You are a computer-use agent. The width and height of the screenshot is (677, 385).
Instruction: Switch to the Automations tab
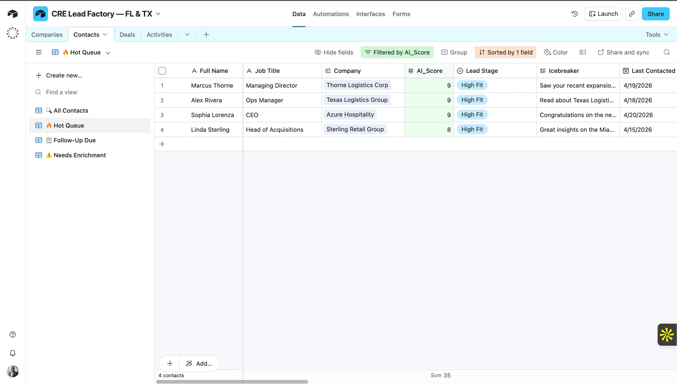[x=331, y=14]
